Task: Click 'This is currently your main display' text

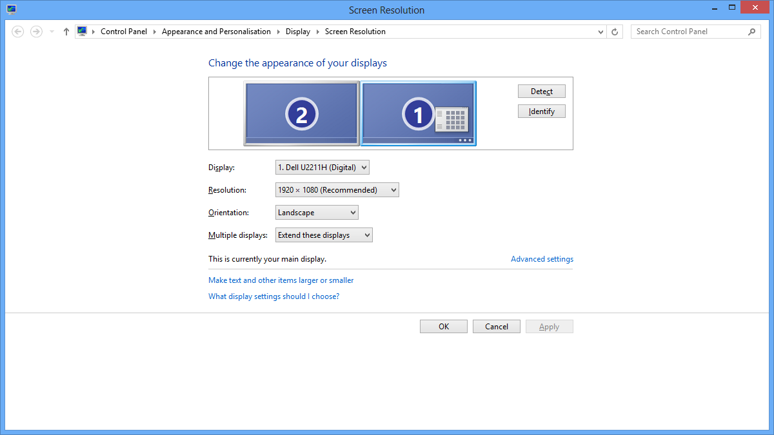Action: coord(267,259)
